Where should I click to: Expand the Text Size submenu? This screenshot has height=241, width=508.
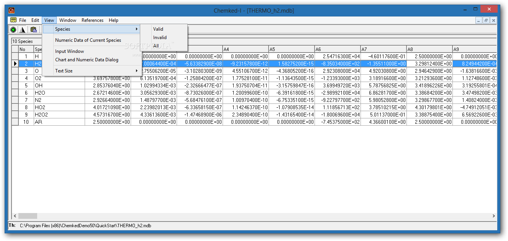pos(92,71)
